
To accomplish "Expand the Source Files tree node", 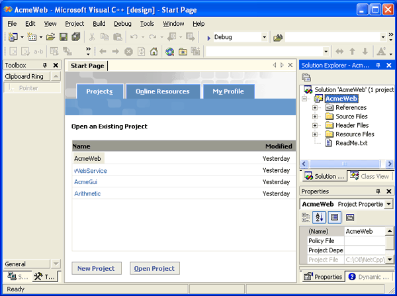I will pos(316,117).
